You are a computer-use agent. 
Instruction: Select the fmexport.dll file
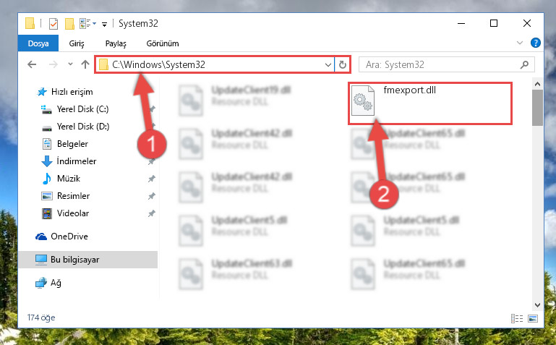tap(429, 103)
